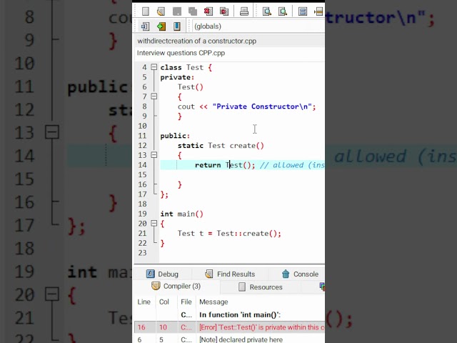Click the Close All files toolbar icon
This screenshot has height=343, width=457.
pyautogui.click(x=224, y=11)
